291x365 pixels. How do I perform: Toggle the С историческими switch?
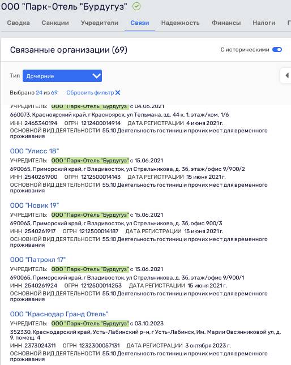coord(277,50)
